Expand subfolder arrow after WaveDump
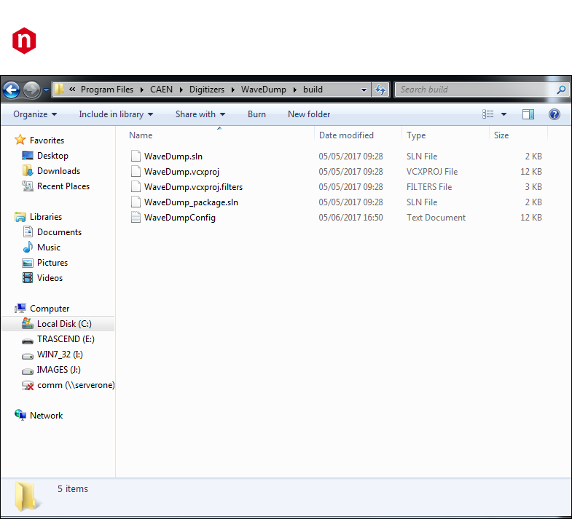The width and height of the screenshot is (572, 519). click(x=295, y=90)
